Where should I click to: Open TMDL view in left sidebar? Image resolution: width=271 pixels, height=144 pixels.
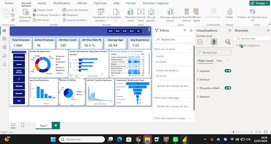pos(4,64)
